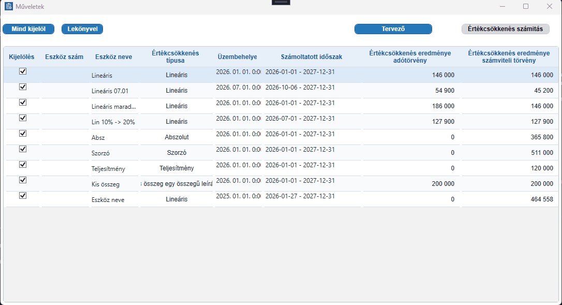Click Értékcsökkenés eredménye számviteli törvény header
This screenshot has width=562, height=305.
(509, 56)
